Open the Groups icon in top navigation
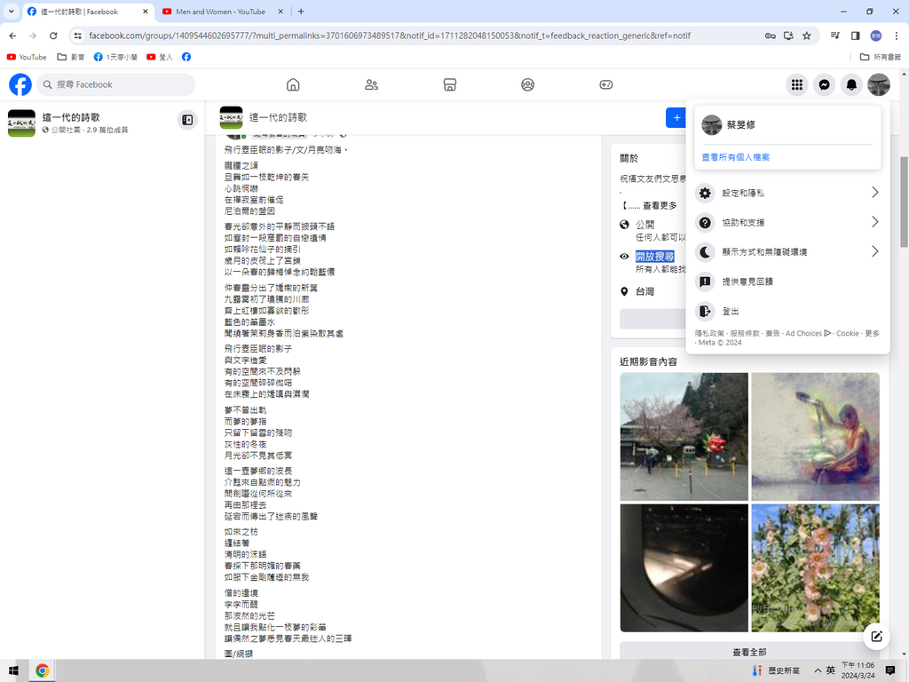The height and width of the screenshot is (682, 909). tap(527, 84)
